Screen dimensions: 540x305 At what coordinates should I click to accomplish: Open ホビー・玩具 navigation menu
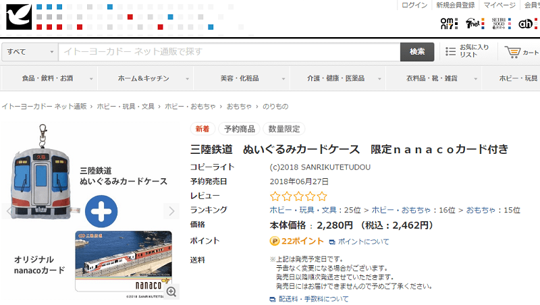click(512, 78)
